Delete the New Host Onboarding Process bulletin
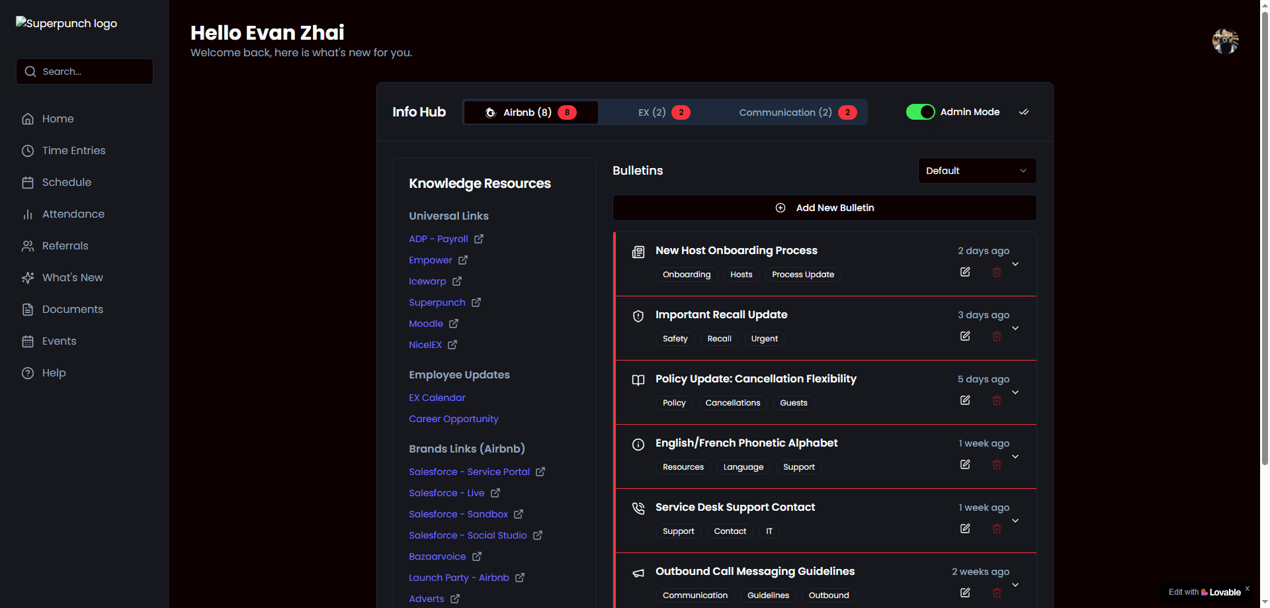1270x608 pixels. (x=997, y=272)
